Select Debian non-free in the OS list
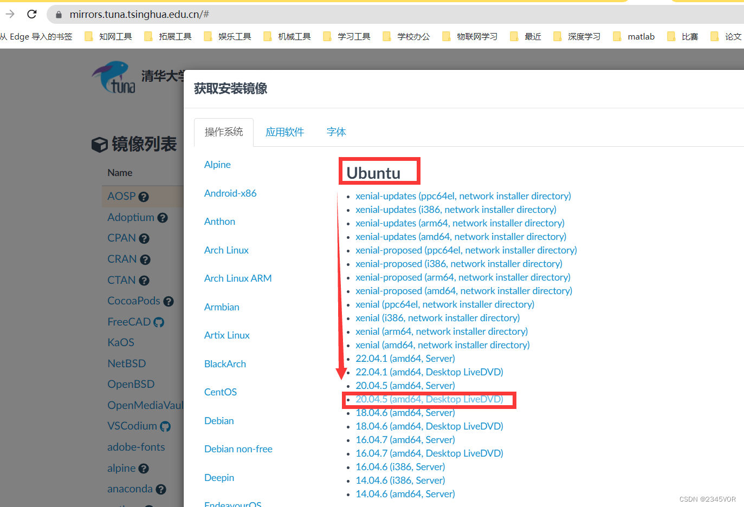744x507 pixels. pyautogui.click(x=238, y=449)
